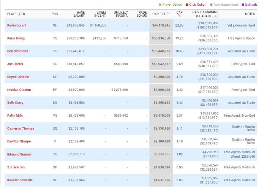259x190 pixels.
Task: Go to Cameron Thomas's contract page
Action: 21,128
